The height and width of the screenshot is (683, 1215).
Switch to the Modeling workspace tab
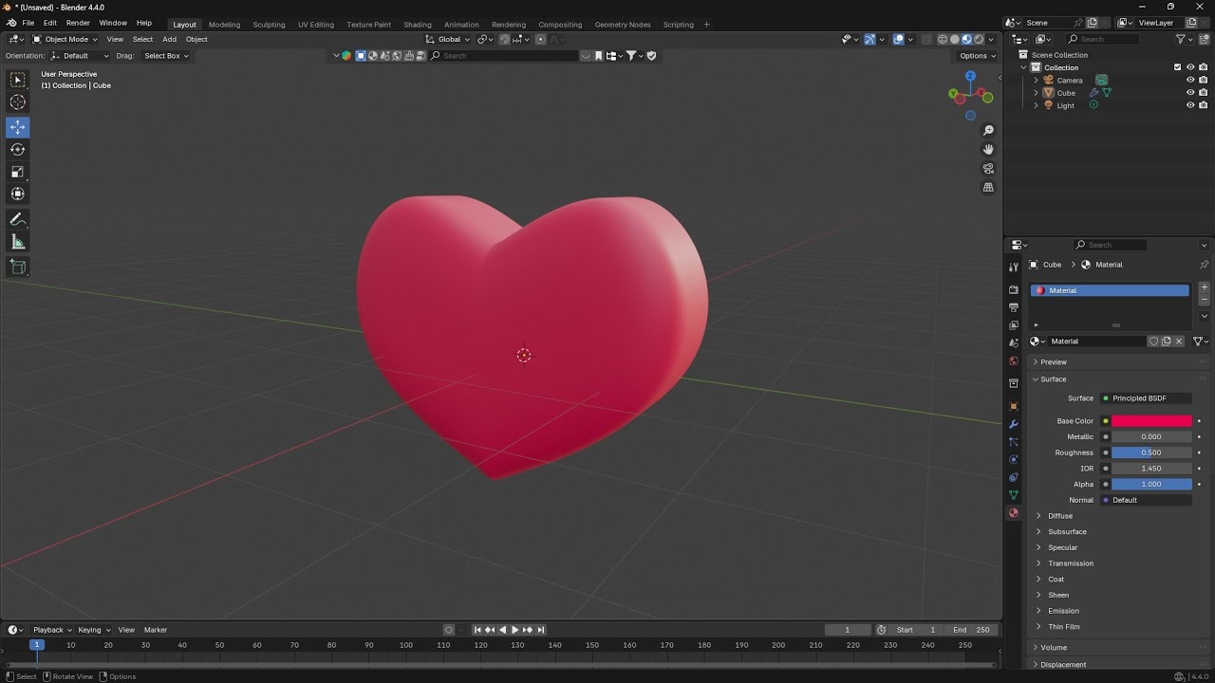(x=225, y=24)
